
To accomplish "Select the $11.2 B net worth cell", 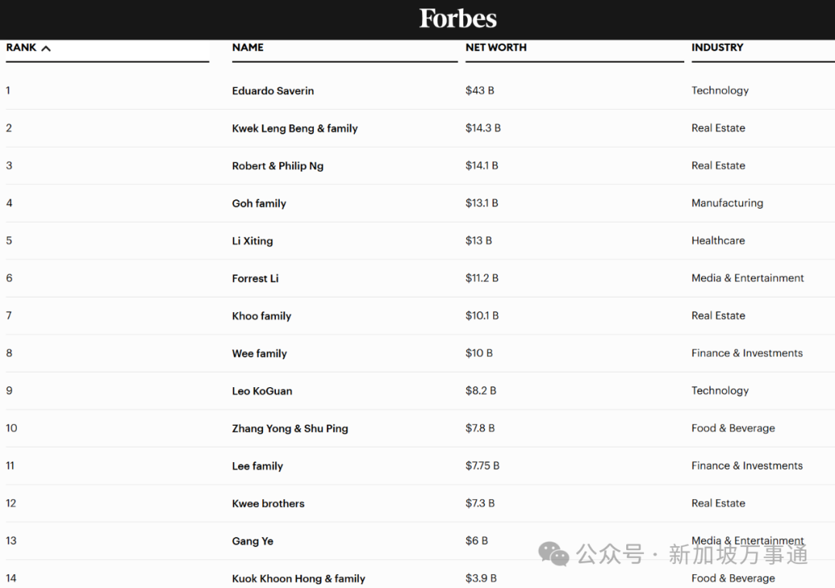I will pyautogui.click(x=482, y=277).
